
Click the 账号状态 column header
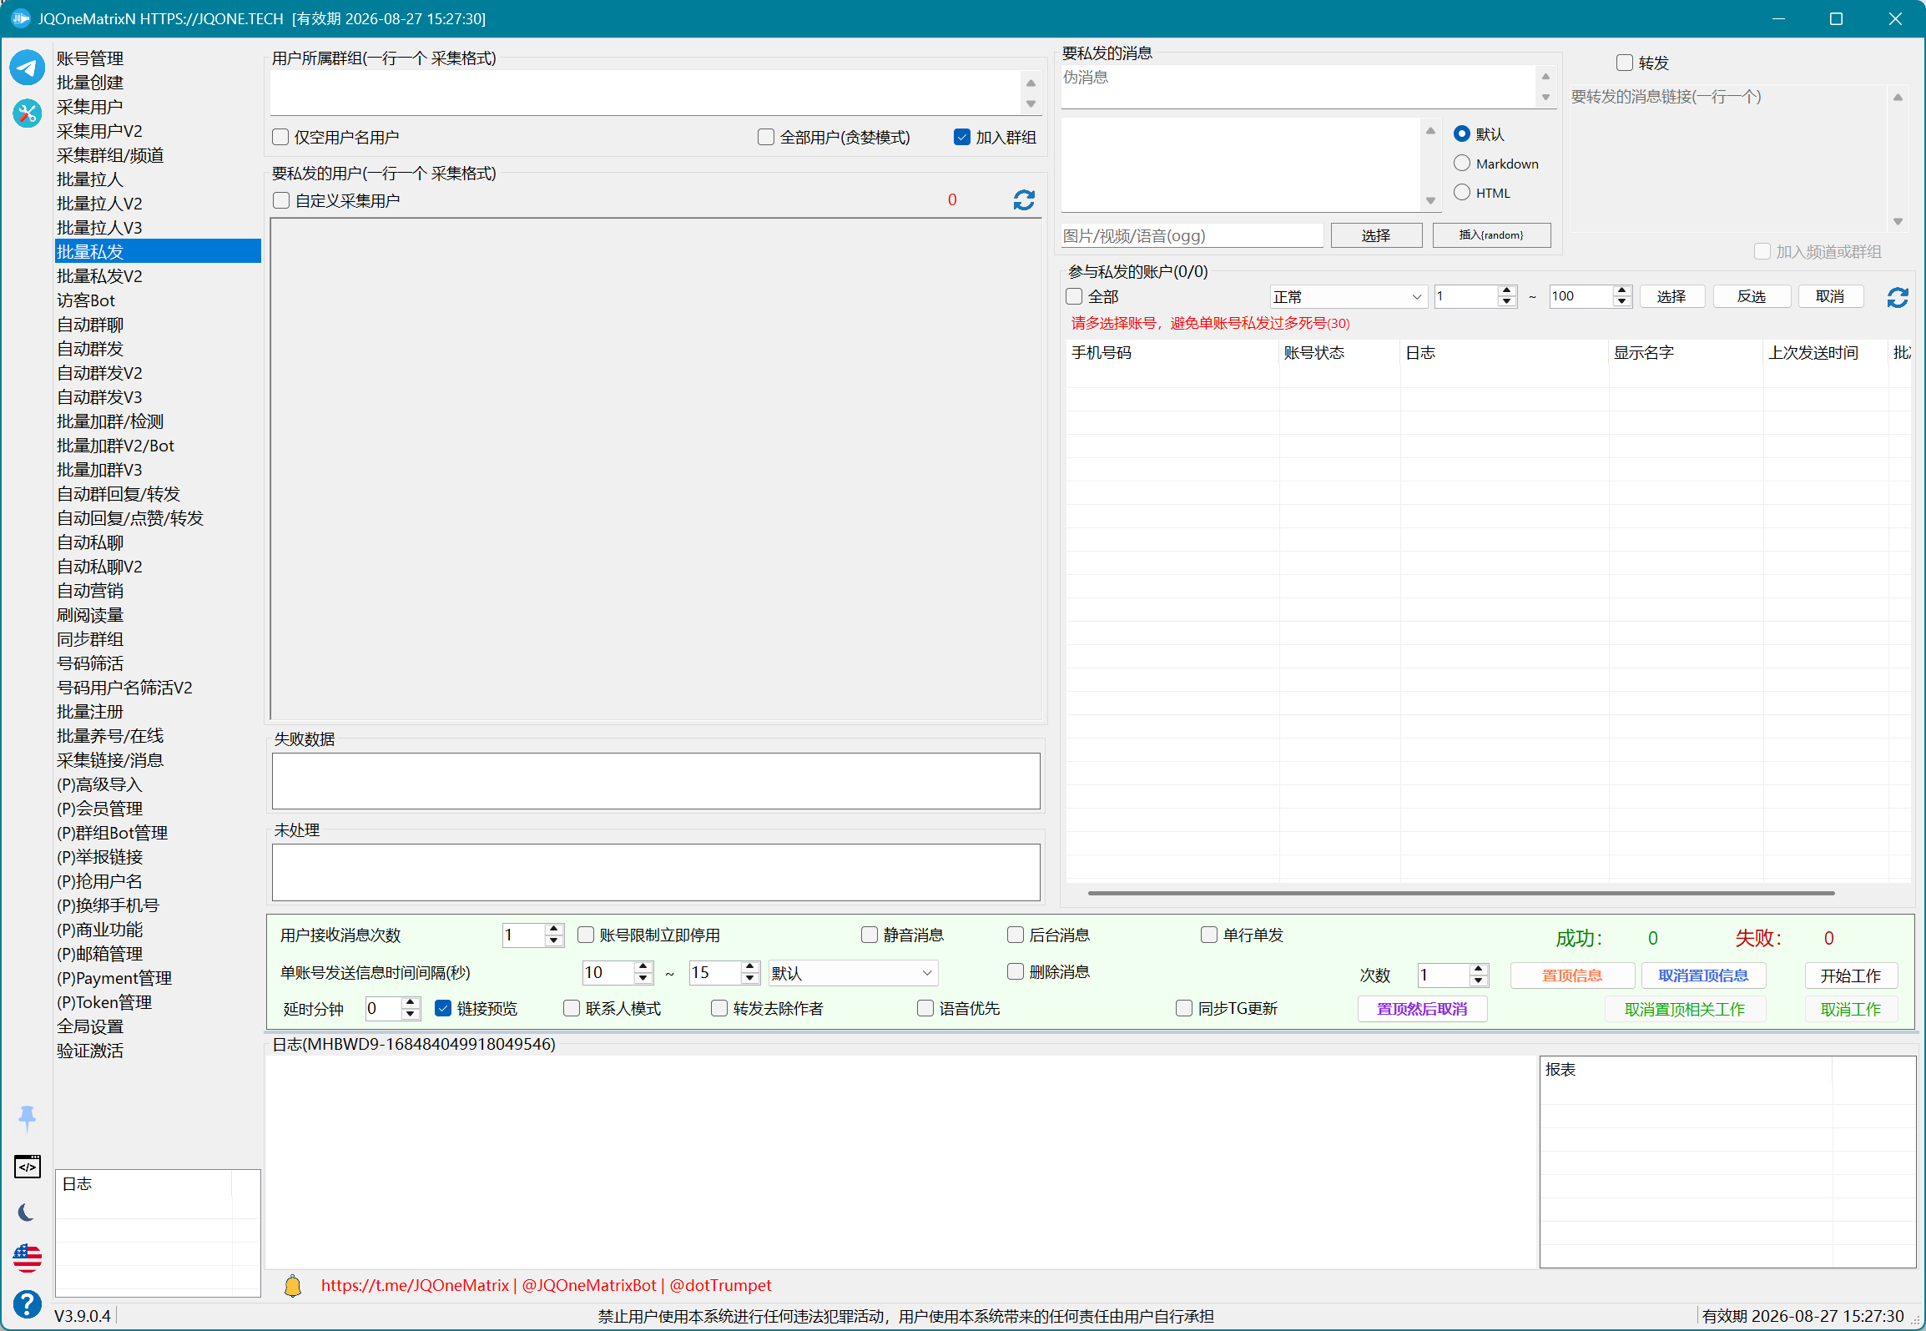(1339, 353)
